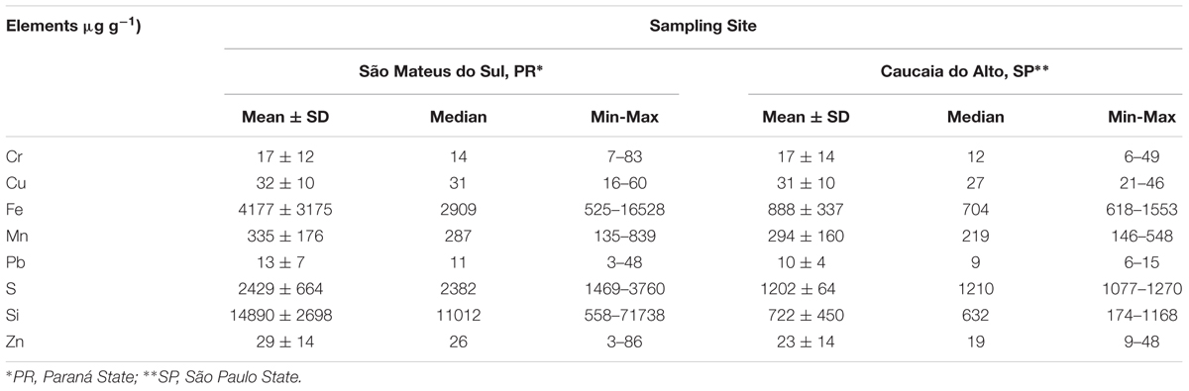
Task: Click the Zn element row label
Action: click(x=14, y=337)
